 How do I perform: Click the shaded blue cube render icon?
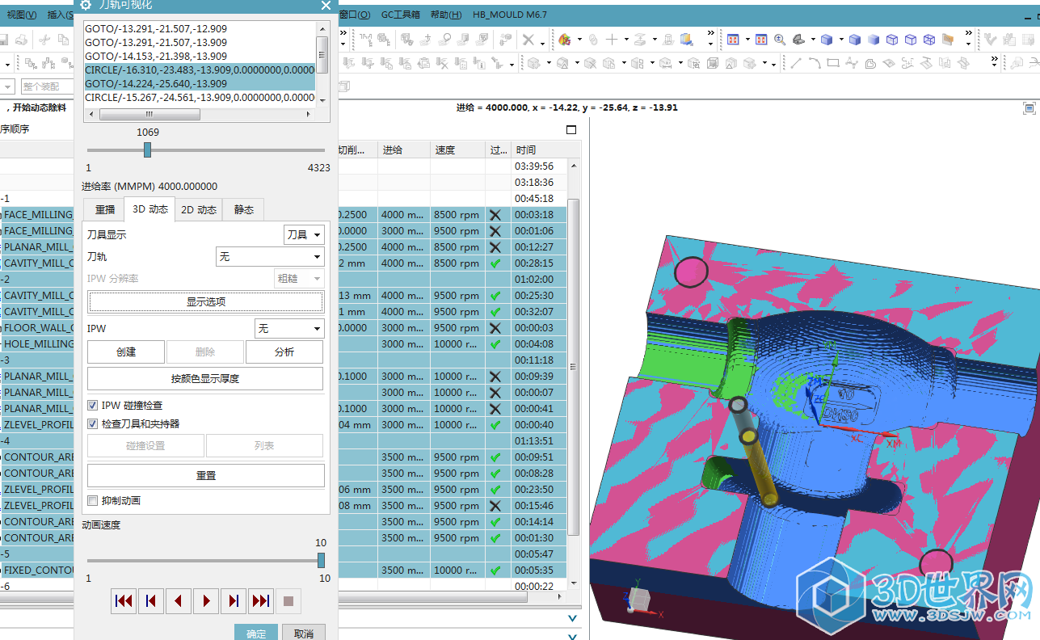pyautogui.click(x=827, y=39)
